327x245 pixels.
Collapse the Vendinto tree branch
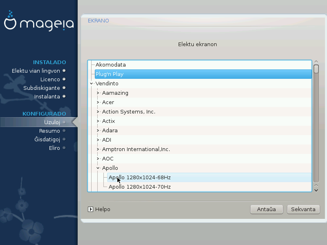(91, 84)
